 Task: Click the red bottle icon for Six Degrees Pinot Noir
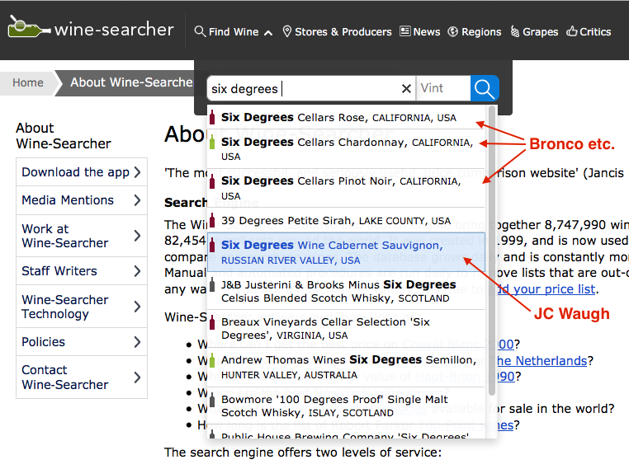pos(212,181)
